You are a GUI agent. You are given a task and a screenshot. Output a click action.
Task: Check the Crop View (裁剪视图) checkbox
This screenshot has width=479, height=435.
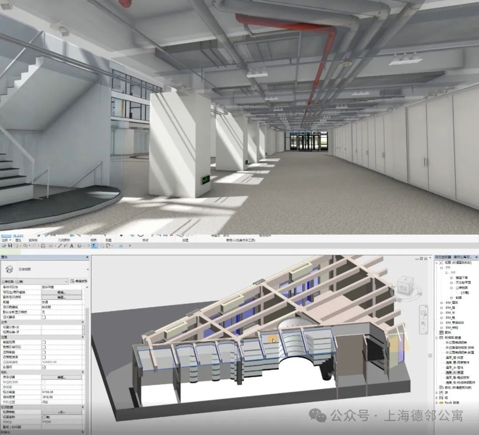coord(43,342)
